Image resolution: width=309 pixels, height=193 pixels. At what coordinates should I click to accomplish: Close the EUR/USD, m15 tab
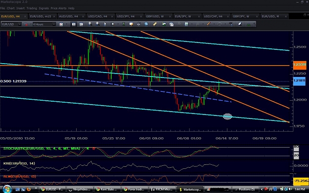point(54,16)
